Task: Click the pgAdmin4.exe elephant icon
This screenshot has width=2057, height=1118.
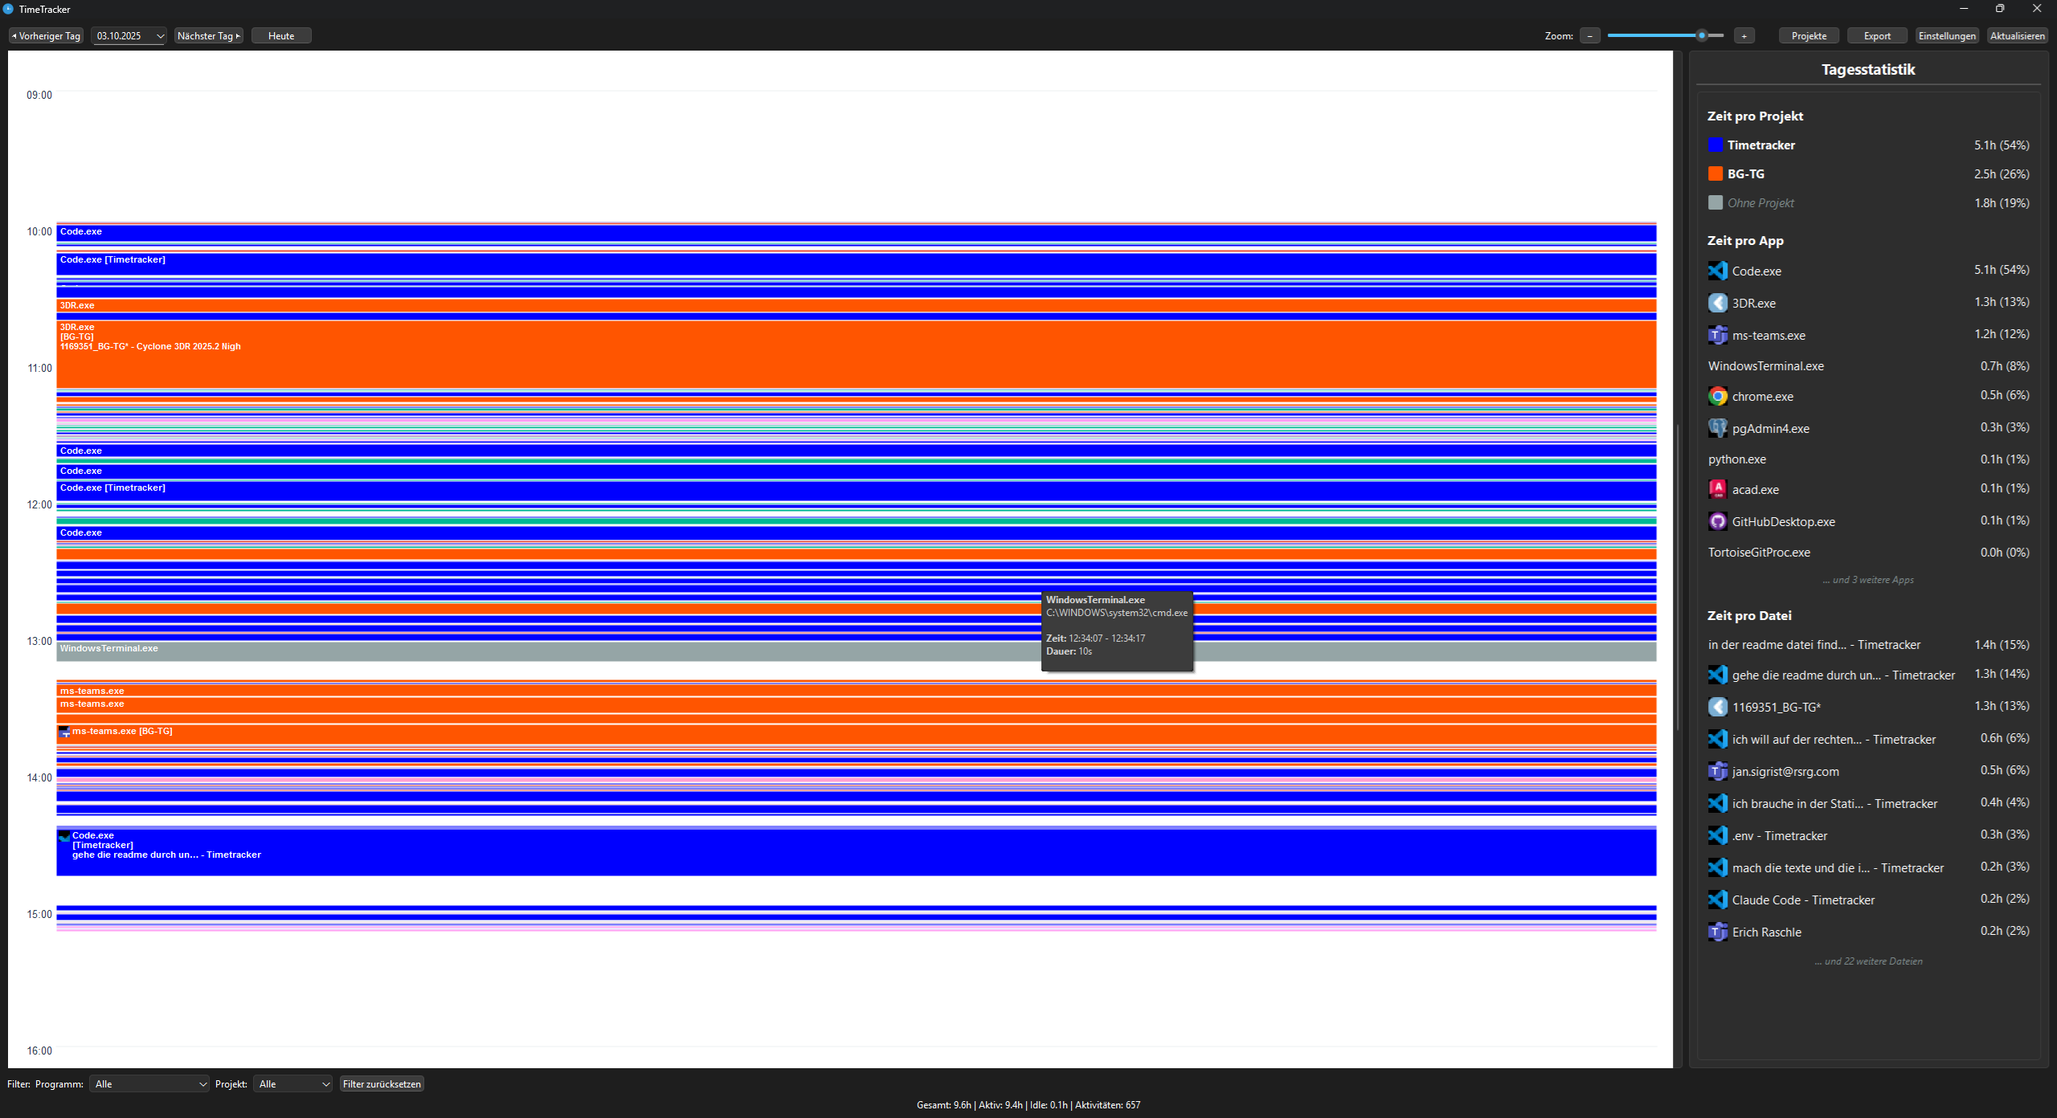Action: click(1717, 428)
